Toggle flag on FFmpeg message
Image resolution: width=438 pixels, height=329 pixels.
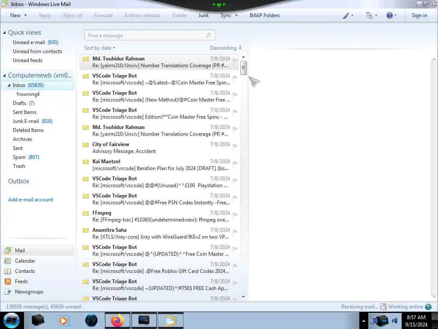click(x=235, y=215)
